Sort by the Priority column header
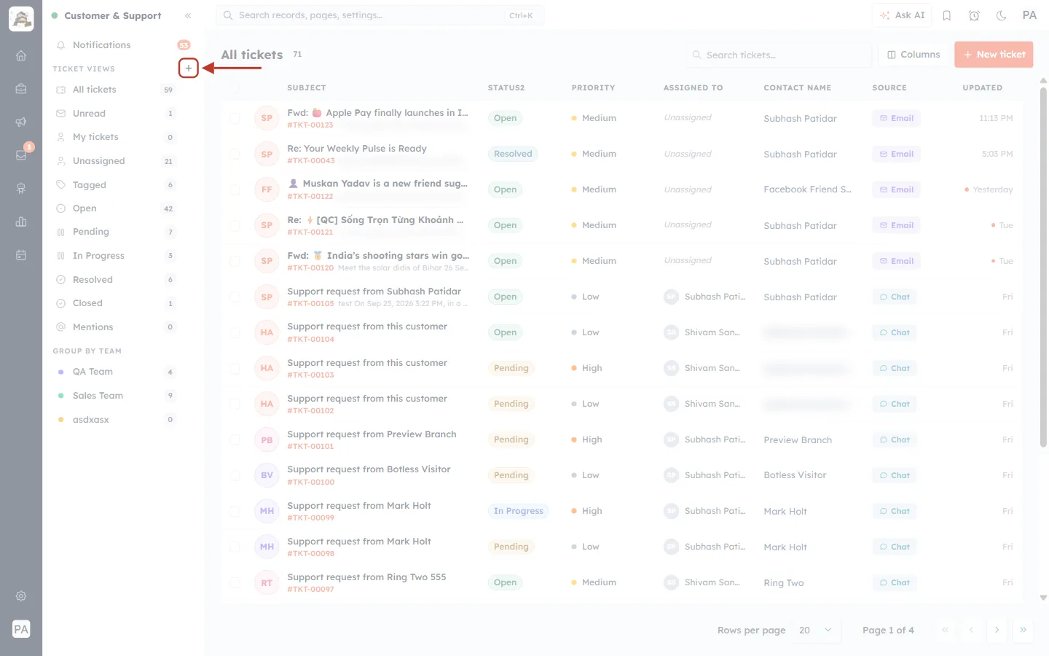 click(x=593, y=87)
